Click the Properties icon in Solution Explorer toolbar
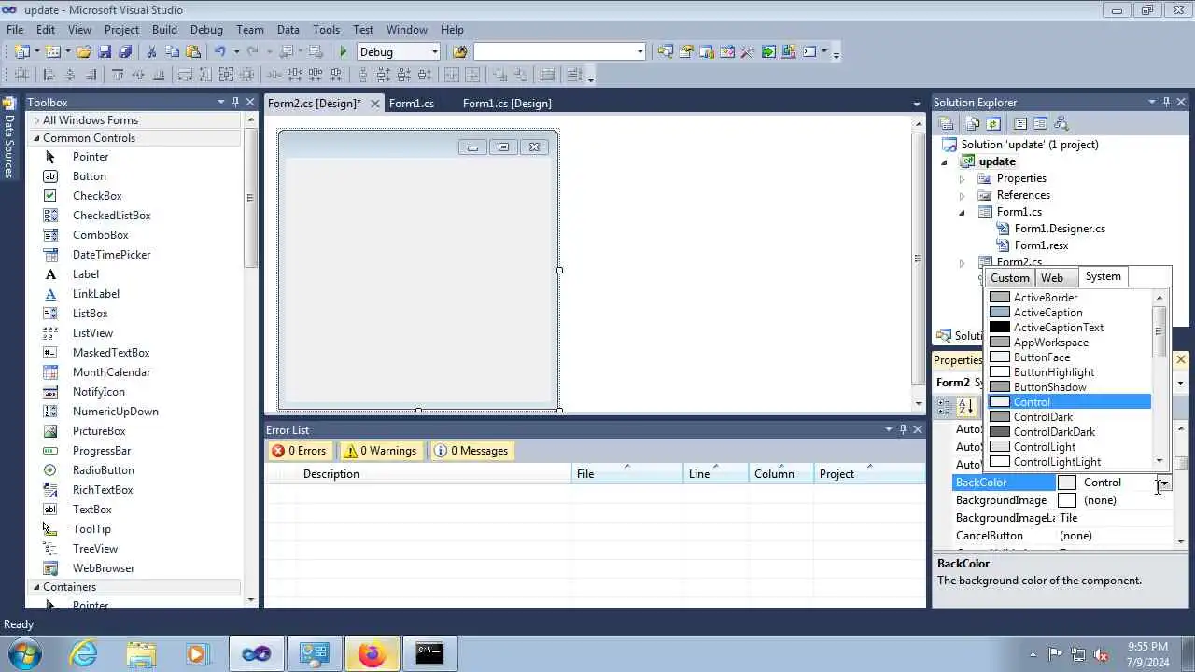 coord(947,123)
